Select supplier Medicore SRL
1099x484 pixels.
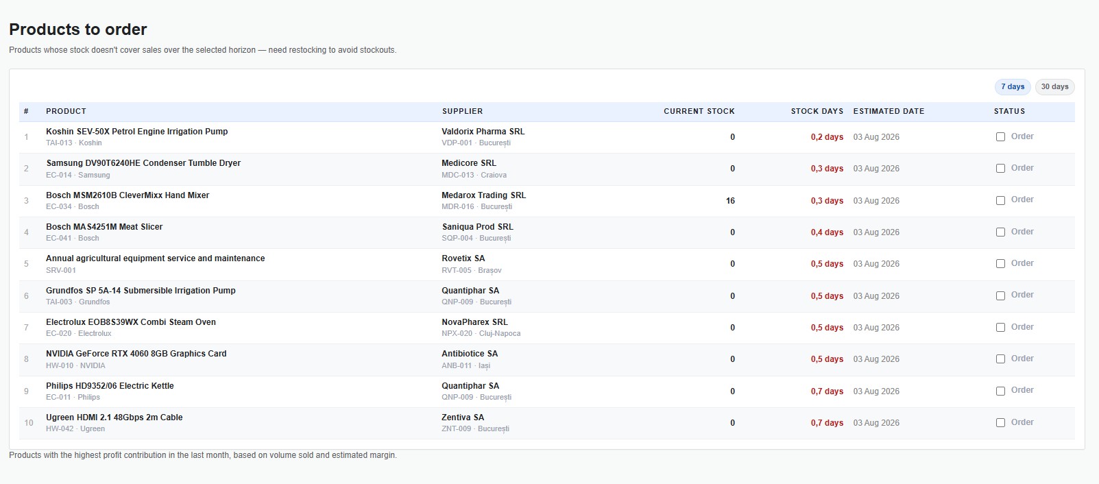(x=469, y=163)
